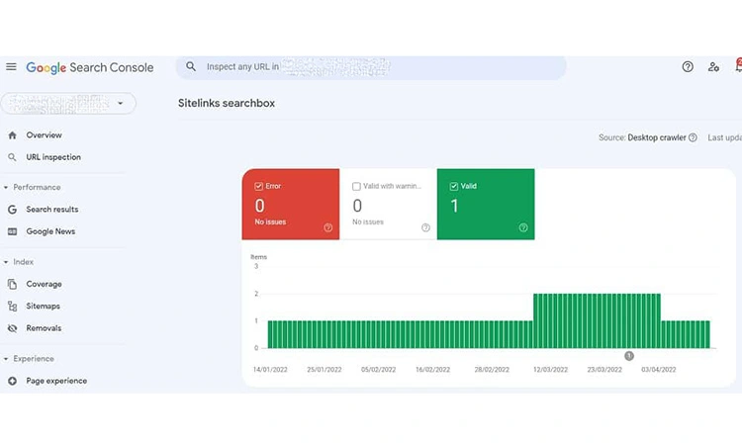Click the 16/02/2022 axis date label
Viewport: 742px width, 445px height.
(x=432, y=369)
